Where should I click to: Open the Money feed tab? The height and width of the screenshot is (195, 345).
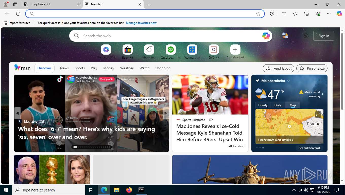tap(109, 68)
